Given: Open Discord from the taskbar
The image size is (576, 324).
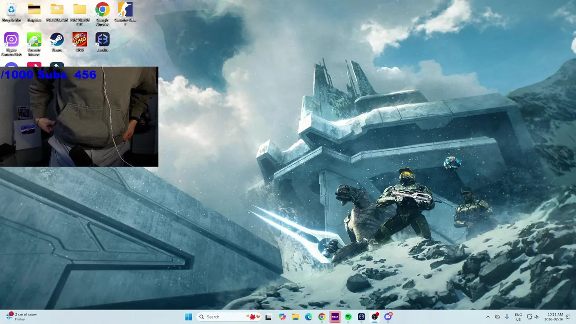Looking at the screenshot, I should pos(388,317).
